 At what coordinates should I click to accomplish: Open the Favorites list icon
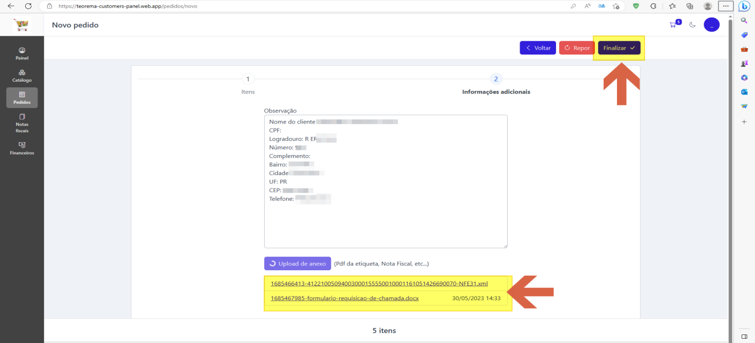[672, 6]
